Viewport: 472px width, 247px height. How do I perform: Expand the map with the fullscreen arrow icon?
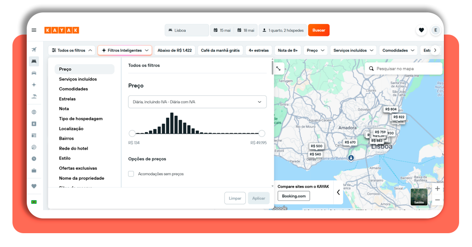pyautogui.click(x=278, y=69)
